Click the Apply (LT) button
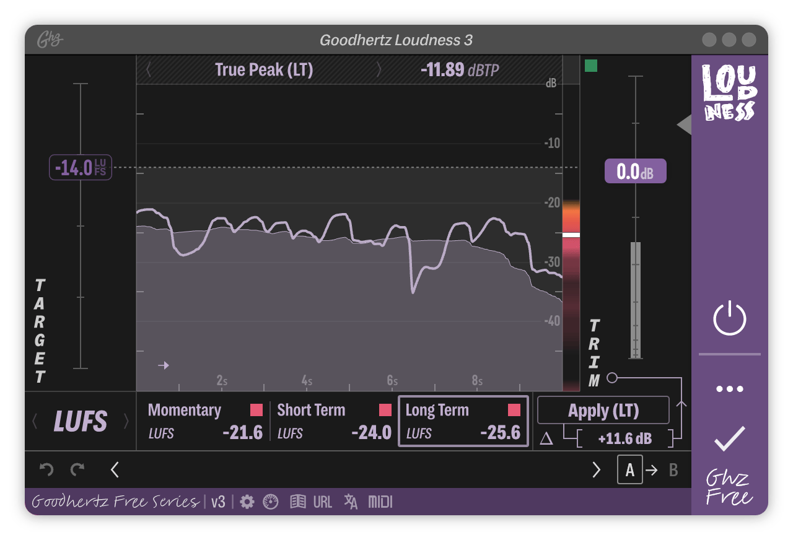The height and width of the screenshot is (540, 793). 603,411
